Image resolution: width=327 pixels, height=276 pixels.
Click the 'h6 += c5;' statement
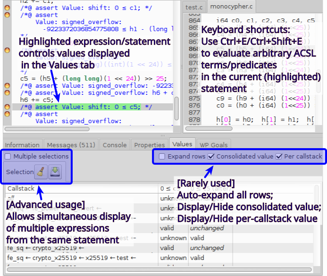pos(37,100)
